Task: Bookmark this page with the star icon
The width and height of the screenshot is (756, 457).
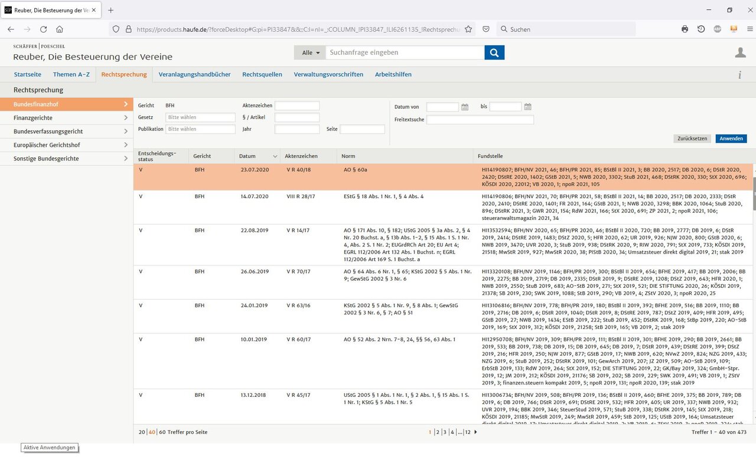Action: pos(468,29)
